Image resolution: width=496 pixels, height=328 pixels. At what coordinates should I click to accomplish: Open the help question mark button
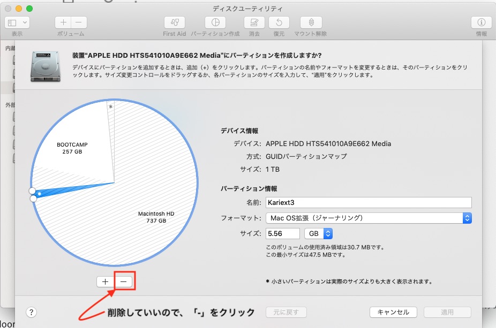pos(31,312)
